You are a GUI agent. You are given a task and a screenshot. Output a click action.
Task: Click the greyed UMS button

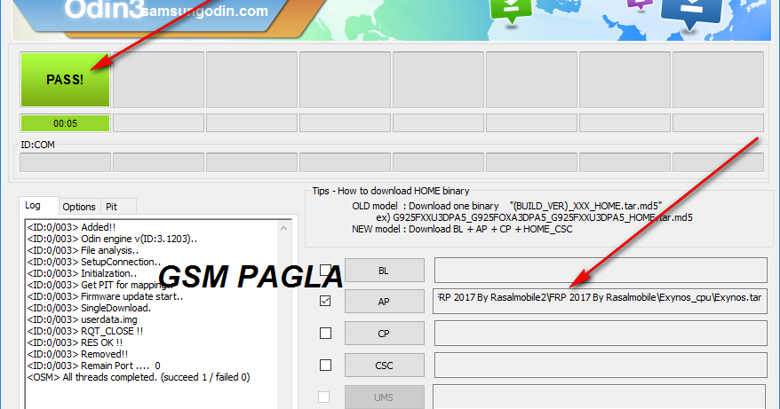click(x=384, y=397)
